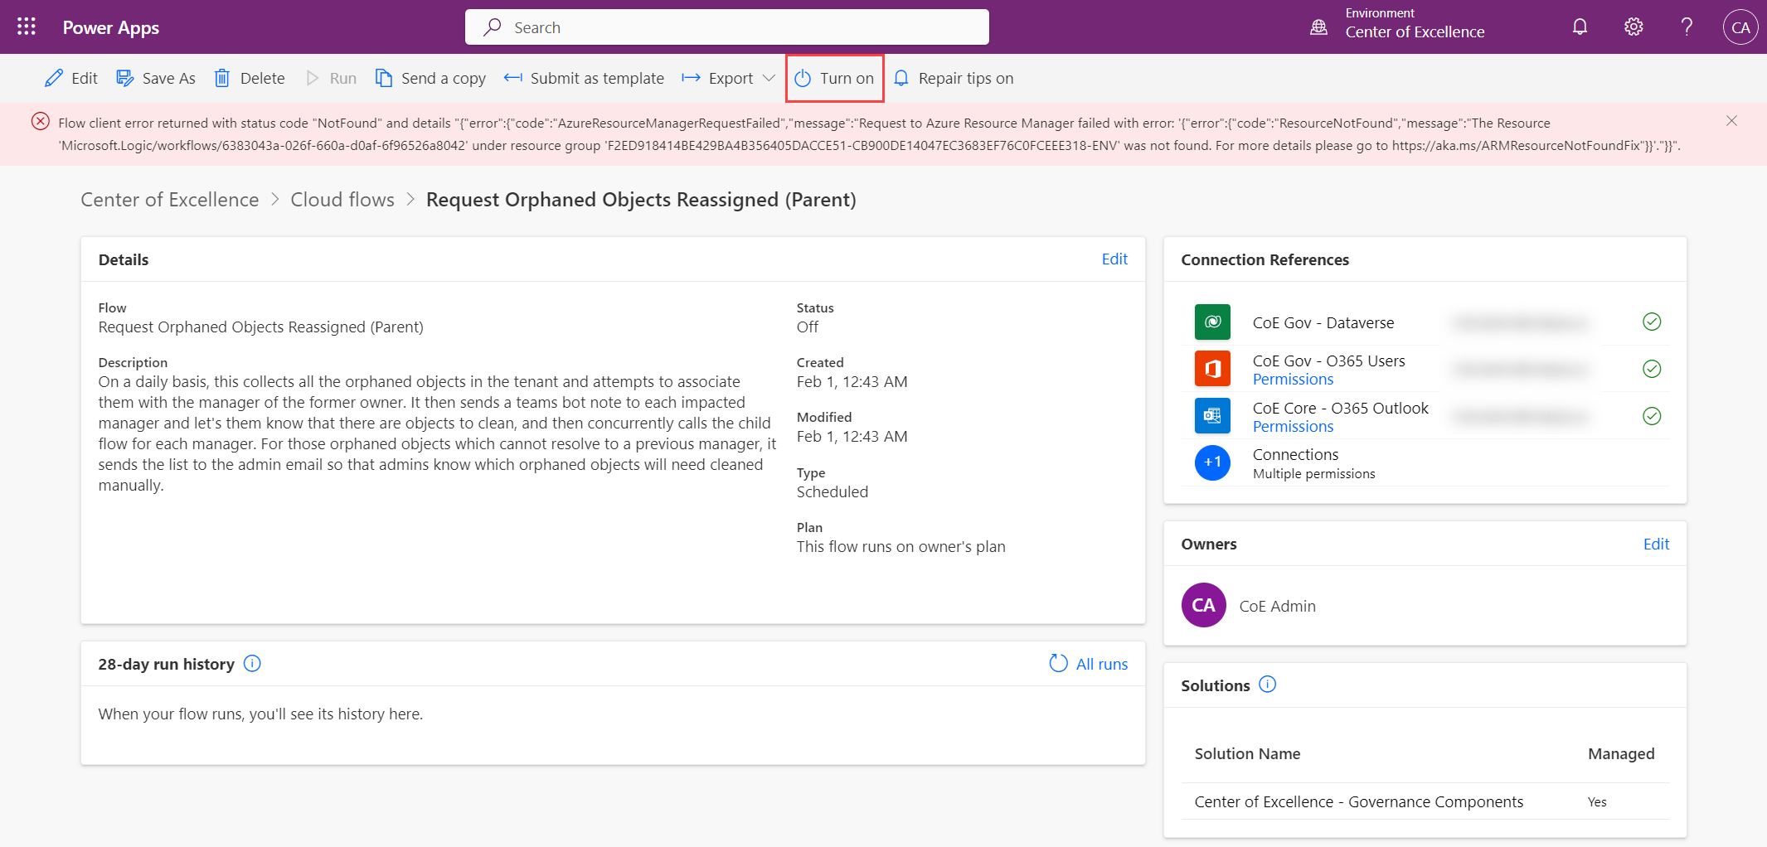Click the green status check for CoE Core connection
The height and width of the screenshot is (847, 1767).
tap(1652, 416)
